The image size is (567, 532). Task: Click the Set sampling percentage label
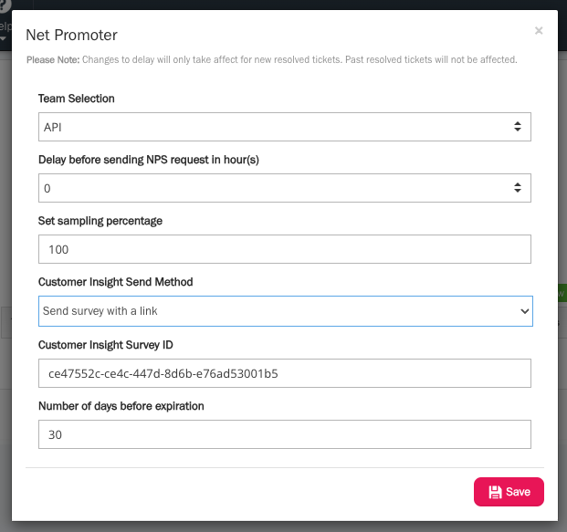[100, 221]
